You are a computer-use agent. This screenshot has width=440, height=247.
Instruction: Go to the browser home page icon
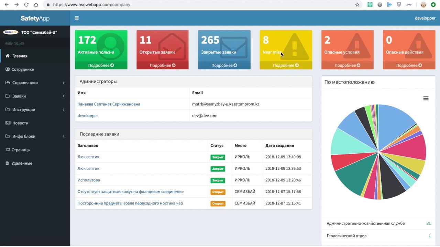(36, 5)
